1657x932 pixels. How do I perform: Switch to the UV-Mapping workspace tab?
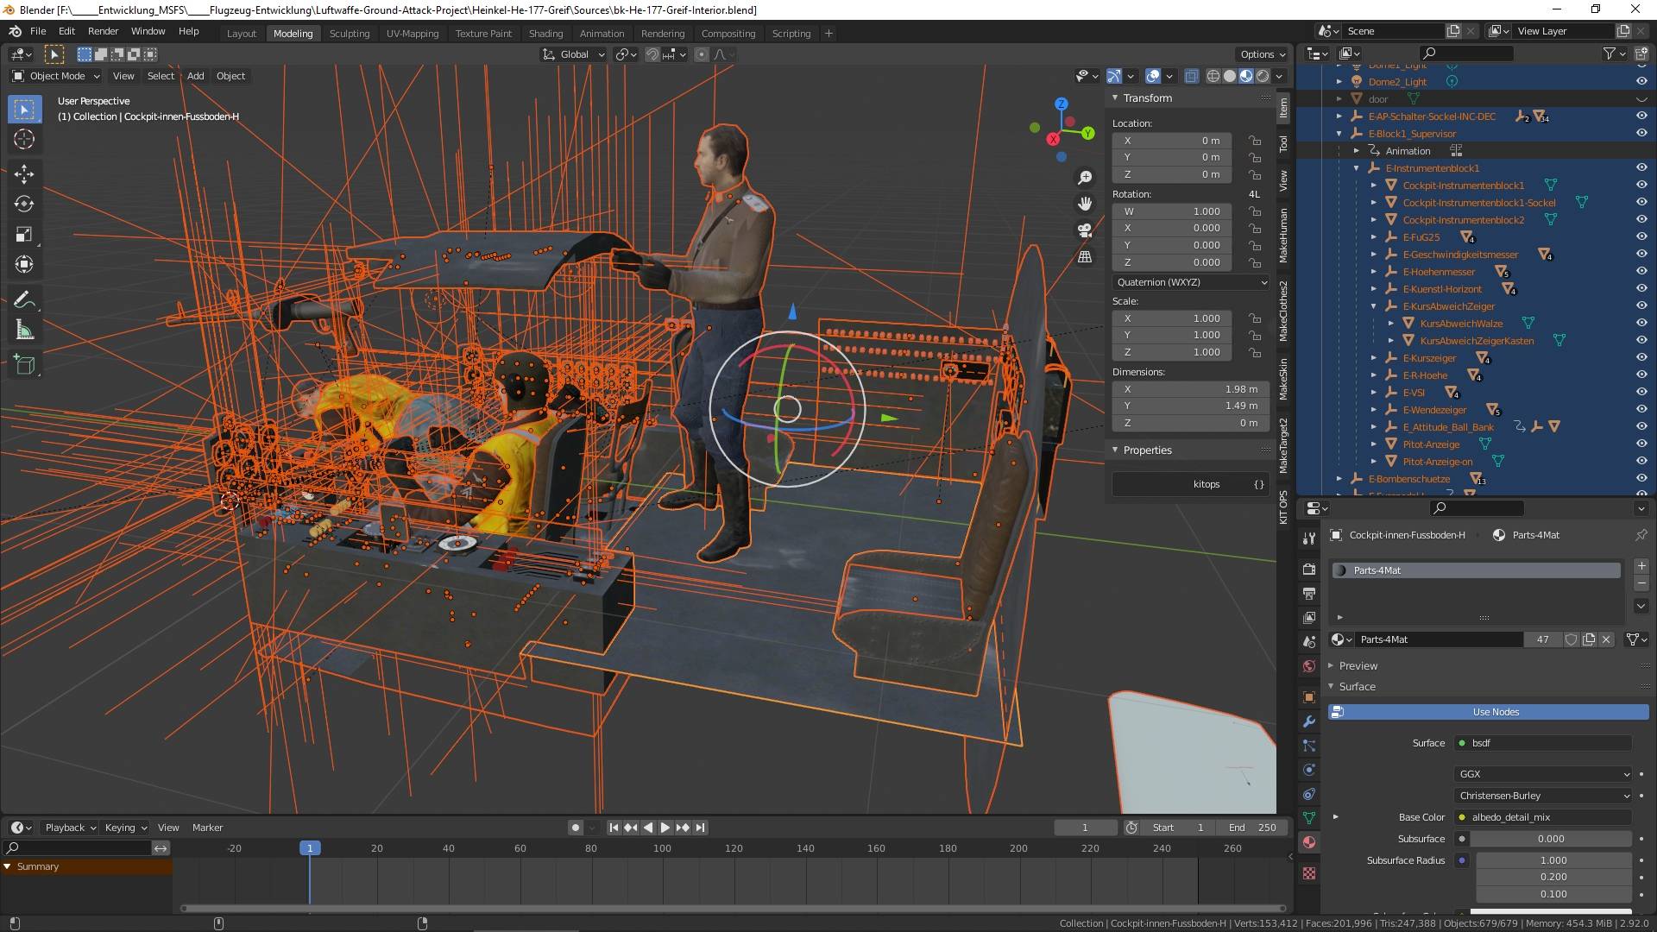coord(412,34)
